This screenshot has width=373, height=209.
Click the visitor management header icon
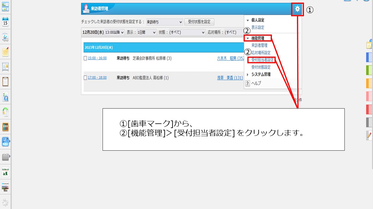86,9
